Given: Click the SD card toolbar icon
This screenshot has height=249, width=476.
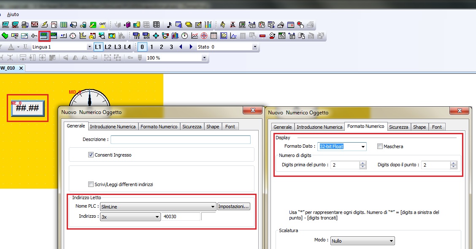Looking at the screenshot, I should (x=35, y=25).
